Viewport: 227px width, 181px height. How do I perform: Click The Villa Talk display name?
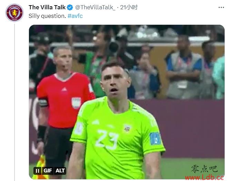tap(47, 7)
